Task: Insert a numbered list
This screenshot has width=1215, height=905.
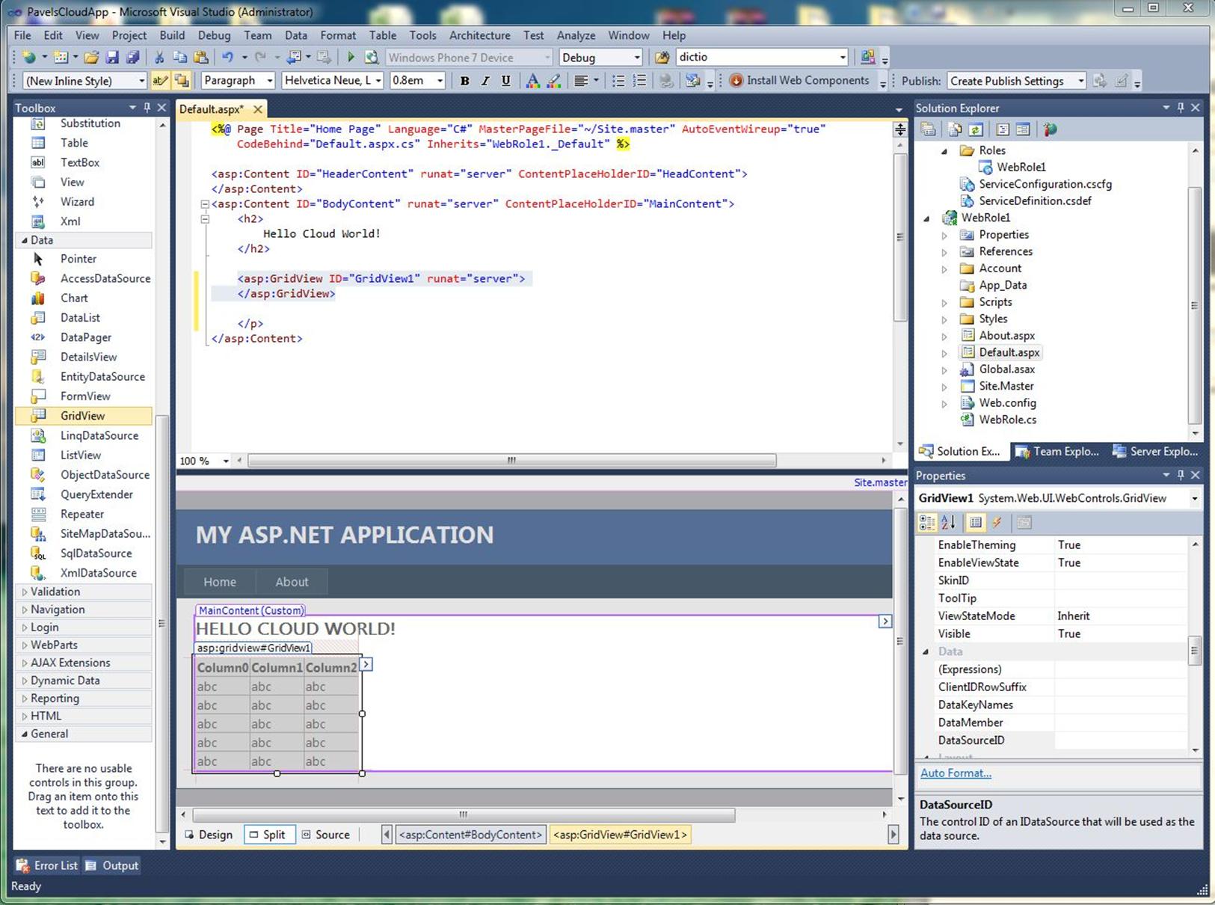Action: click(x=639, y=81)
